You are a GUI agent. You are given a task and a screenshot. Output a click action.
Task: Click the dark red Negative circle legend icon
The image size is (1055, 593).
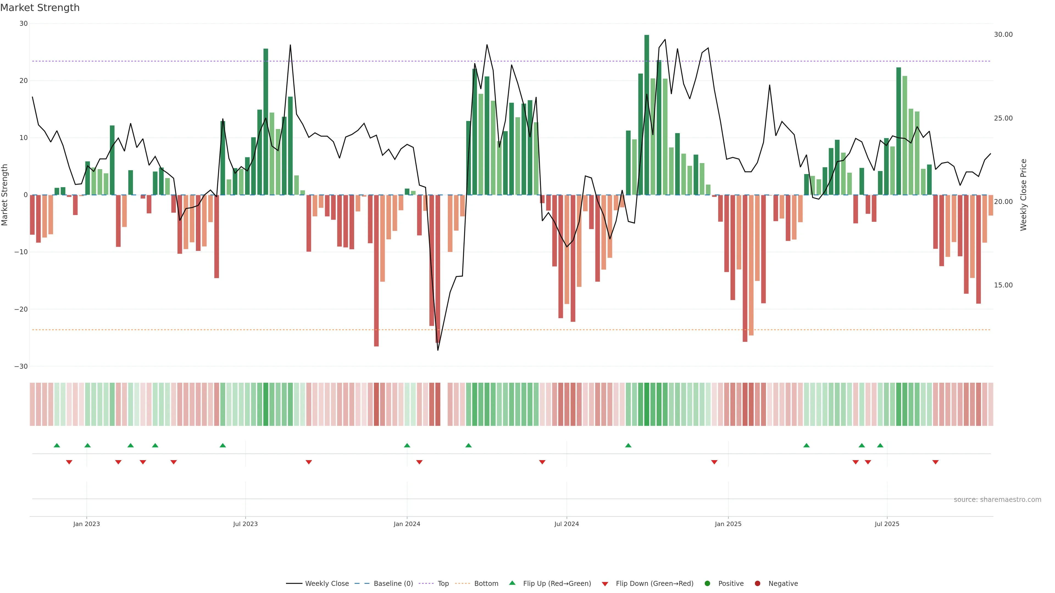757,584
